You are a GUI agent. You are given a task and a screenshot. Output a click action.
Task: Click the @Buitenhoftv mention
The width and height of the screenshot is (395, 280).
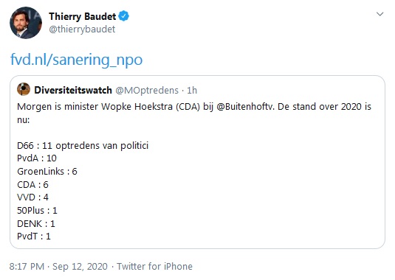245,107
